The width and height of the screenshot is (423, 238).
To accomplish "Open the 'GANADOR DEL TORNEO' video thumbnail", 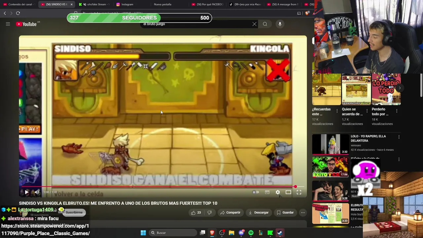I will 330,213.
